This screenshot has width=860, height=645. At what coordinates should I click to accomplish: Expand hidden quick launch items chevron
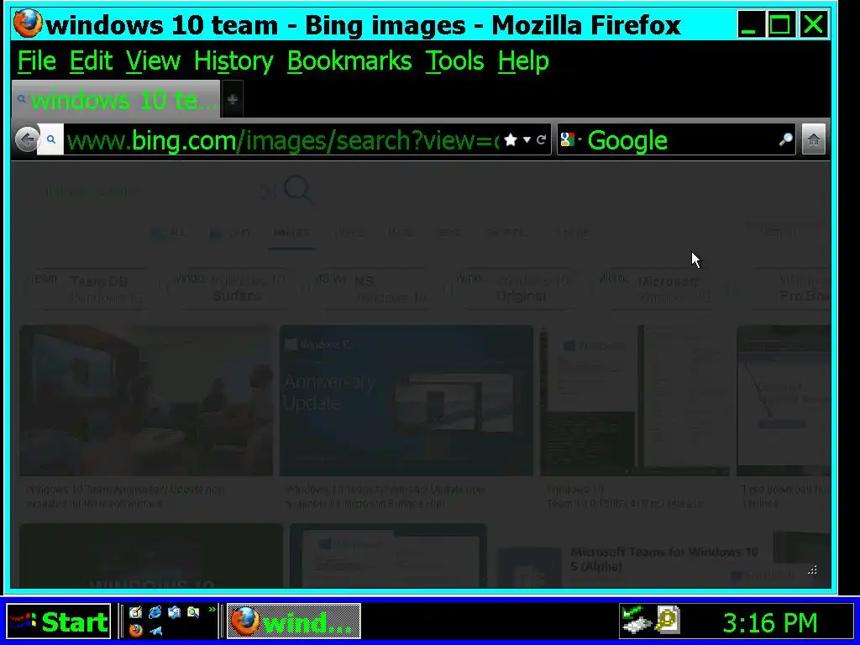click(212, 610)
